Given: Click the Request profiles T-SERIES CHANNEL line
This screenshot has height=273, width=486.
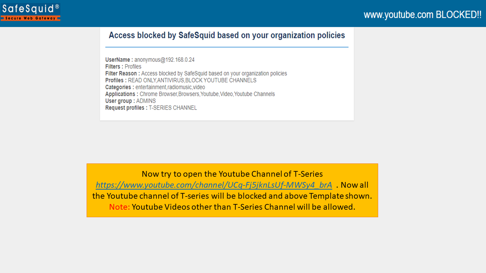Looking at the screenshot, I should pyautogui.click(x=151, y=108).
